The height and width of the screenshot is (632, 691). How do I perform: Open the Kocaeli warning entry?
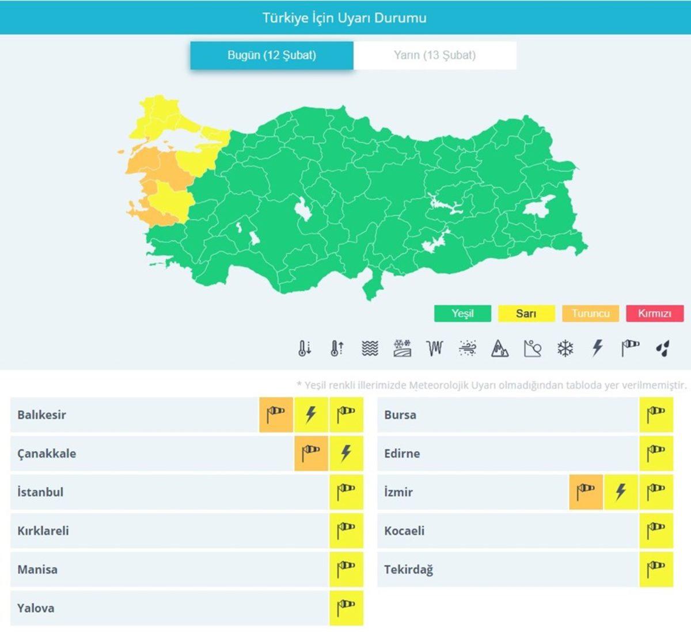(518, 530)
